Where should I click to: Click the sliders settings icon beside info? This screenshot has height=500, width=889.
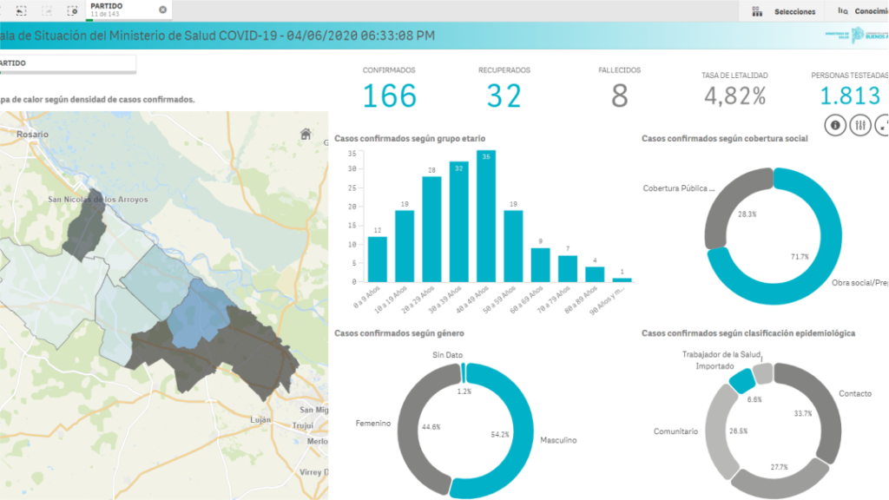click(860, 125)
